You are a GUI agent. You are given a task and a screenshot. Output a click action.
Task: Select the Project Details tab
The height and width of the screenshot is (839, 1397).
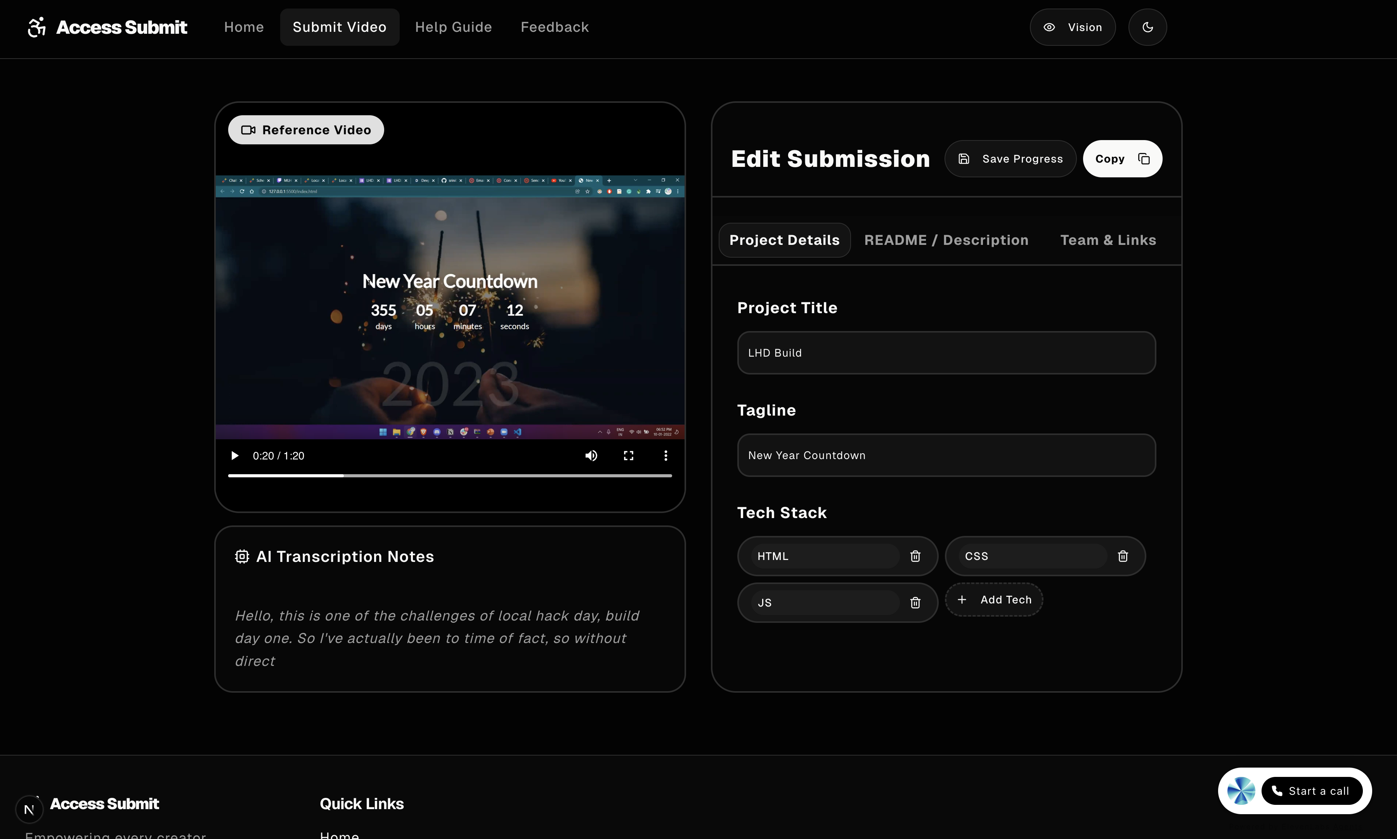[x=784, y=240]
